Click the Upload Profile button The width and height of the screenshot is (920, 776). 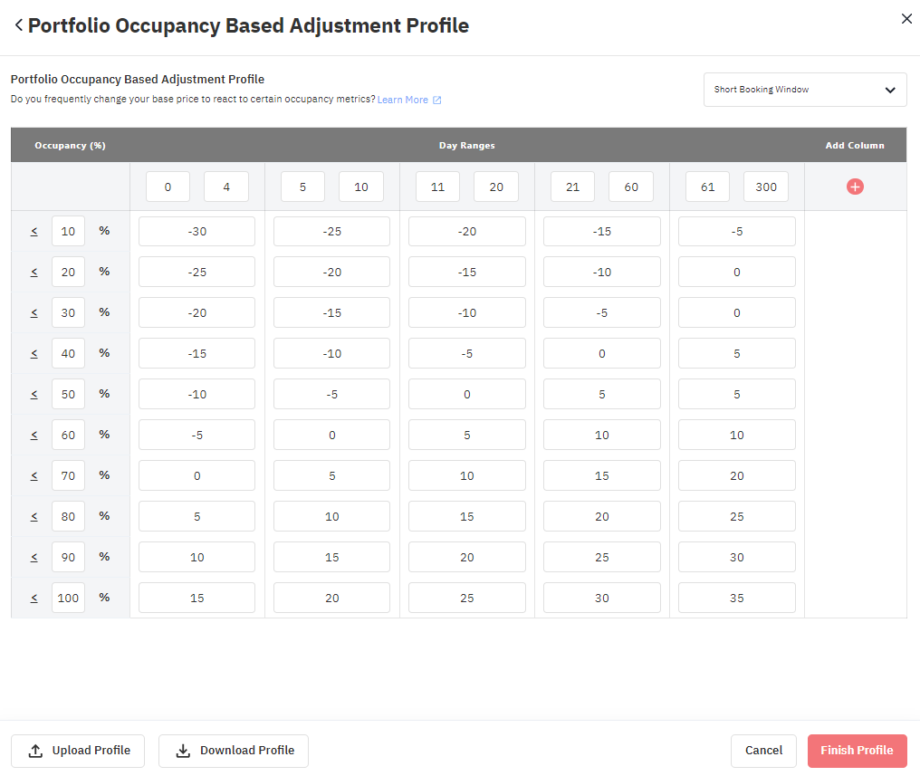point(78,751)
